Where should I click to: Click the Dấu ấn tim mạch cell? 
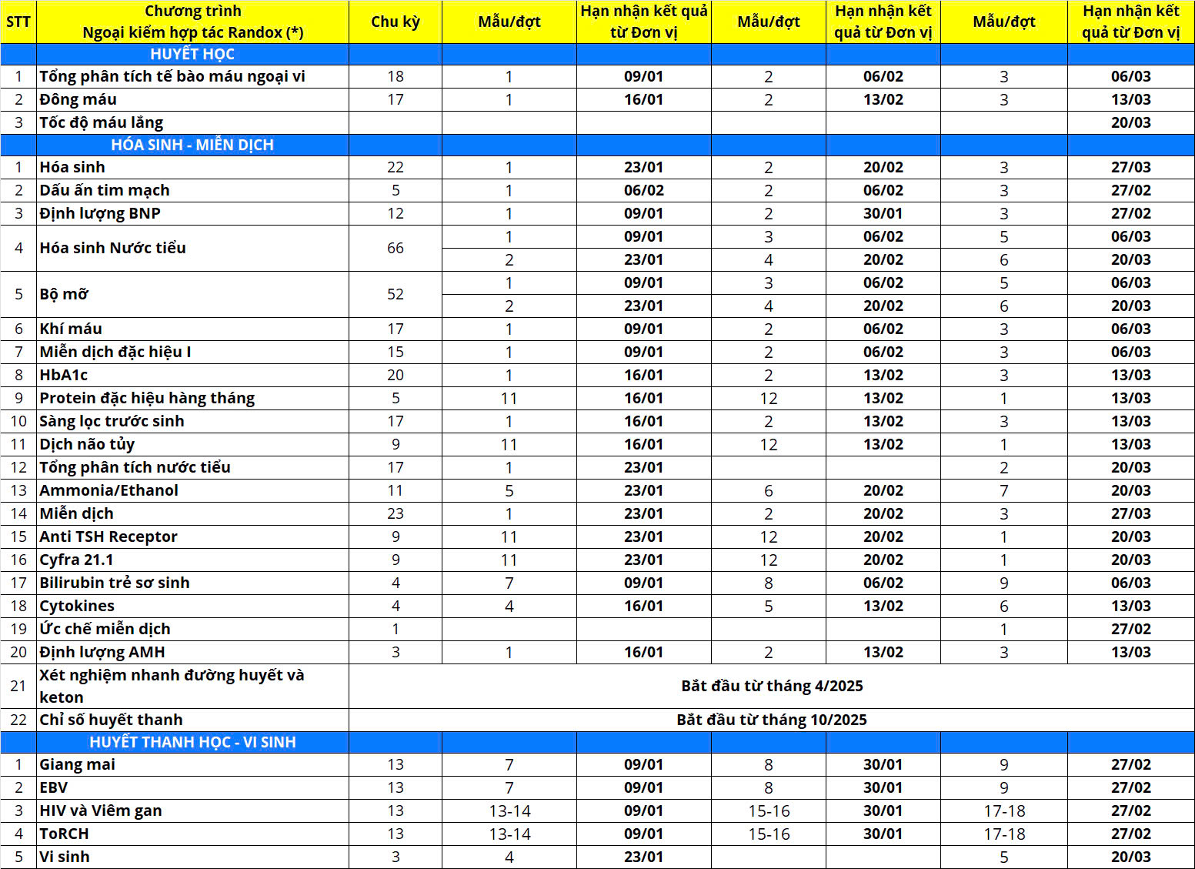[105, 190]
